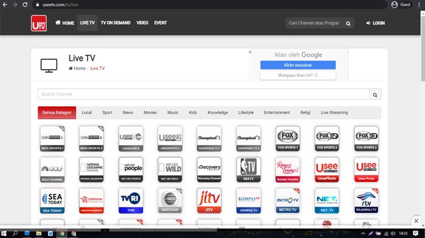Open the Windows Start menu
Viewport: 425px width, 238px height.
pyautogui.click(x=4, y=233)
